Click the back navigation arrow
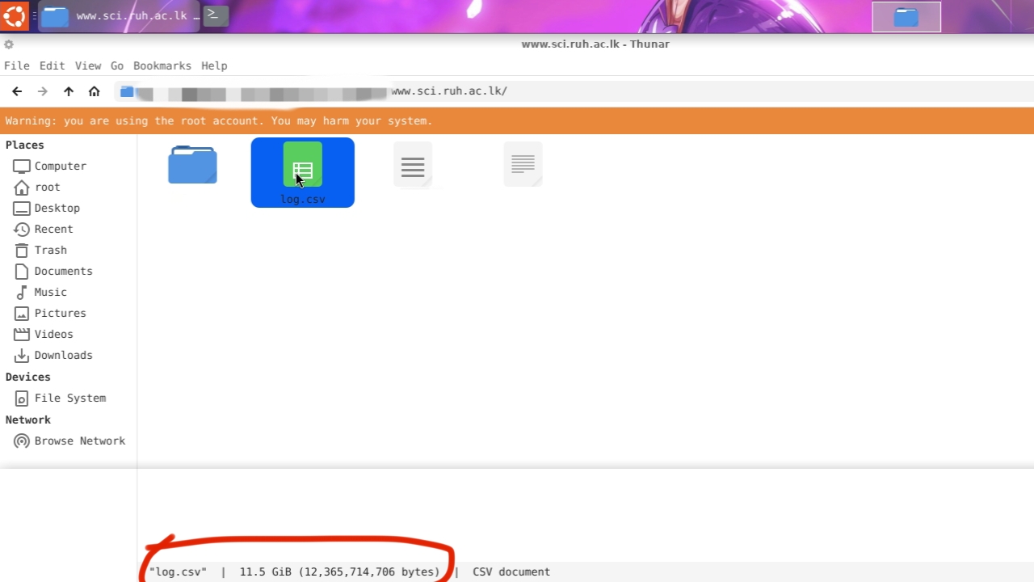 point(17,91)
